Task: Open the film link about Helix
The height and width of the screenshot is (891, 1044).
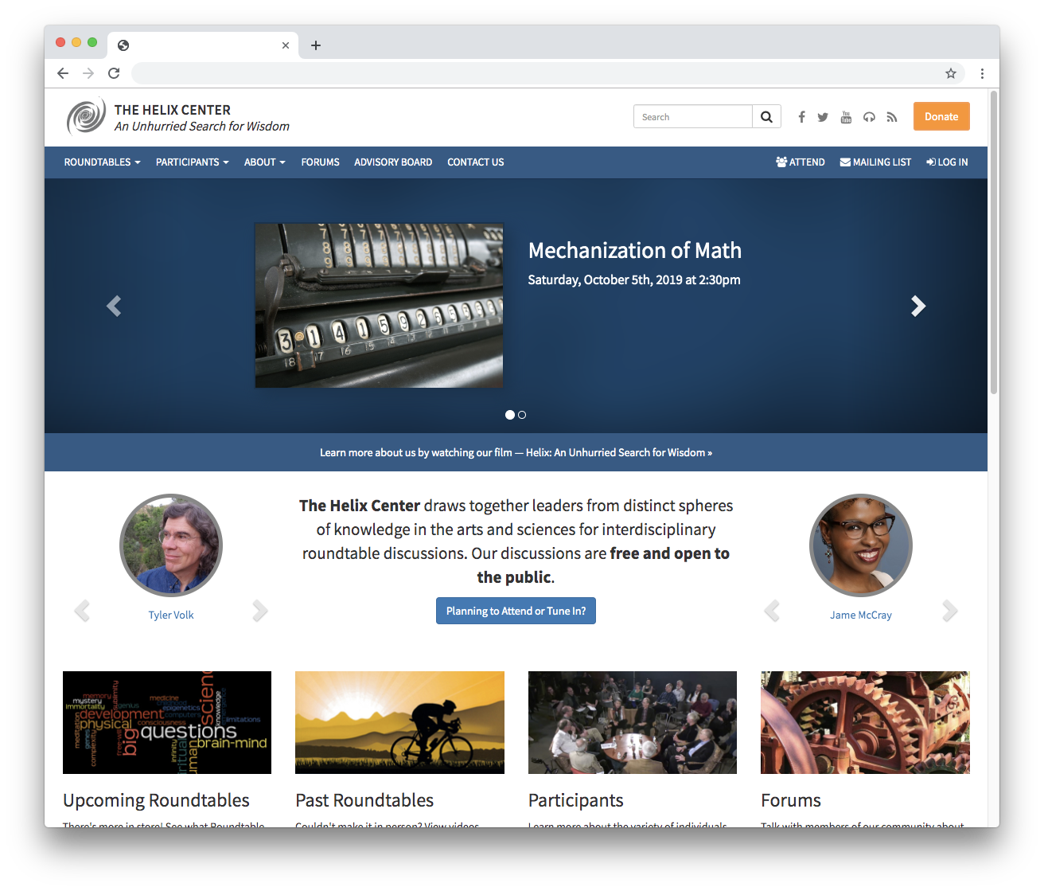Action: (x=516, y=452)
